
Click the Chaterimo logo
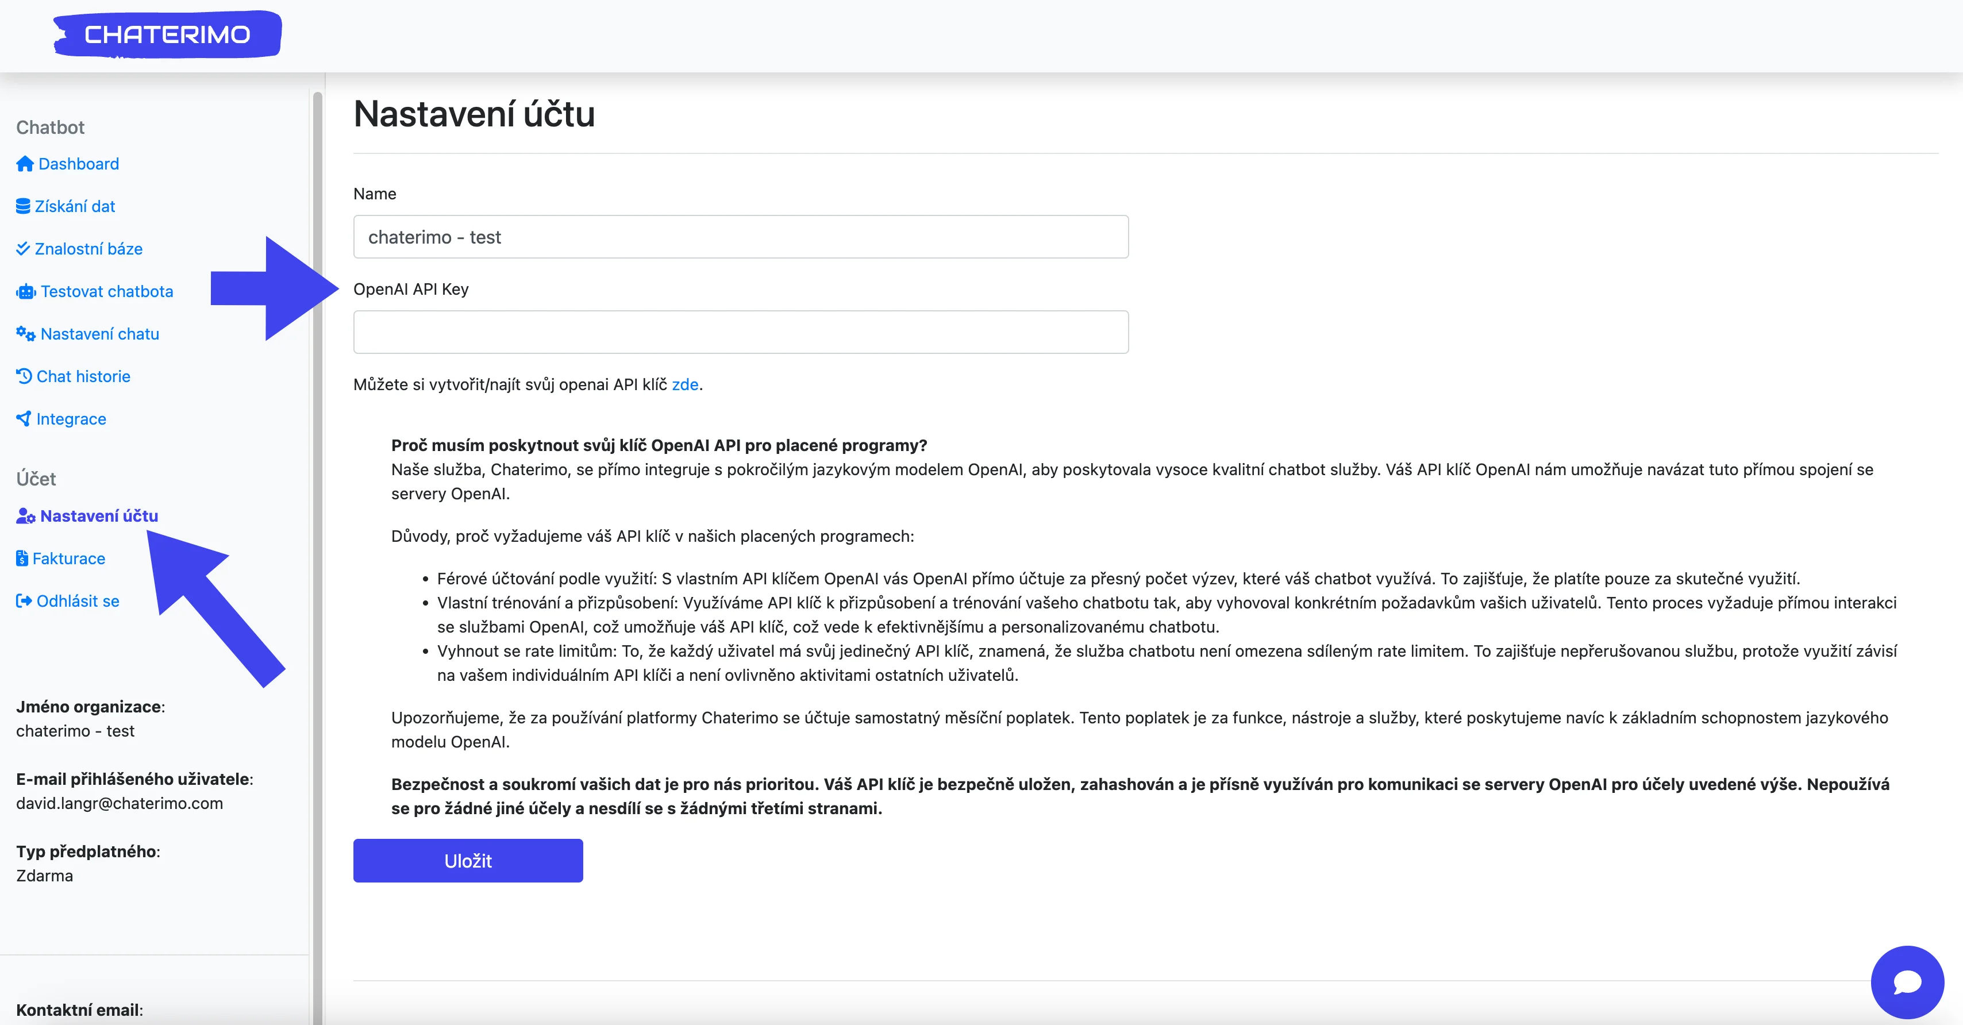pyautogui.click(x=167, y=34)
